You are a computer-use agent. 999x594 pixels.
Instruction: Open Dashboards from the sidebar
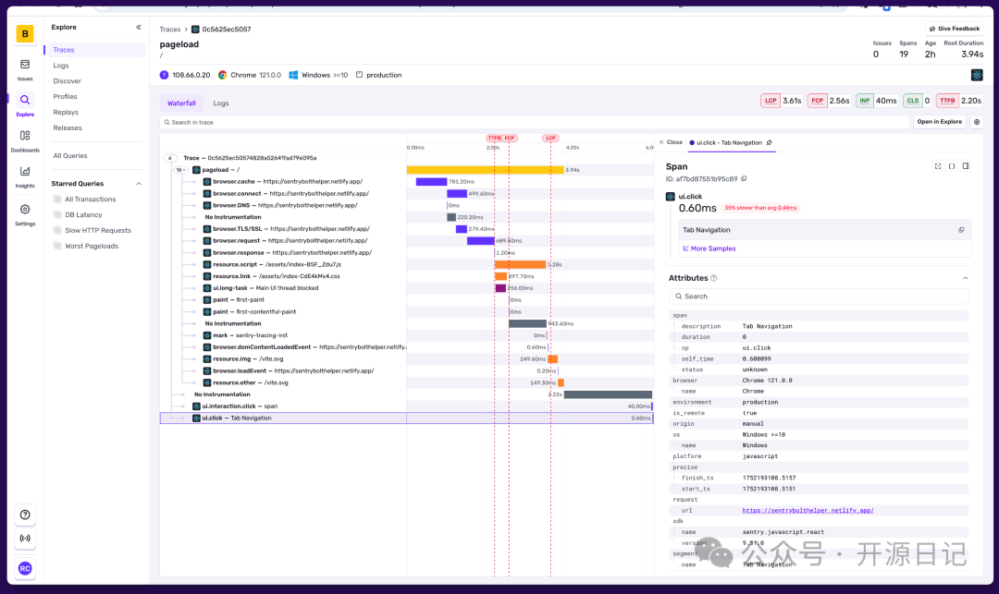[25, 140]
